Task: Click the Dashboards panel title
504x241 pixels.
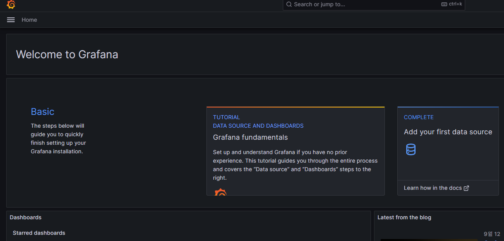Action: pyautogui.click(x=26, y=217)
